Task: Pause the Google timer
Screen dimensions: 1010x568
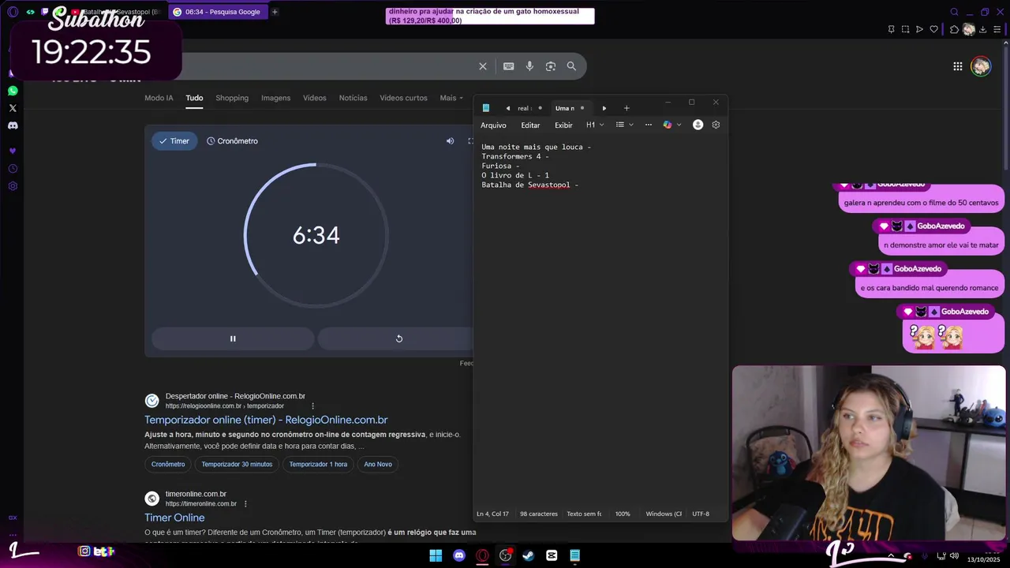Action: (x=233, y=338)
